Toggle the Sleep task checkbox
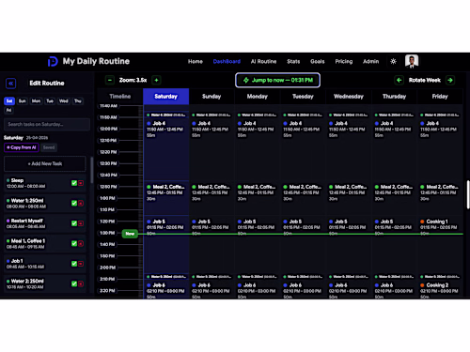This screenshot has width=470, height=352. [x=74, y=183]
